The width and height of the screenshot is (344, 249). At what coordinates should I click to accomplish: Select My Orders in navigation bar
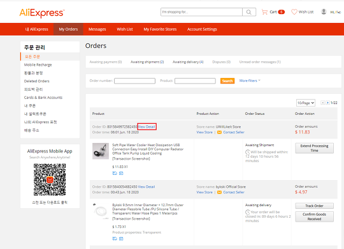(68, 29)
